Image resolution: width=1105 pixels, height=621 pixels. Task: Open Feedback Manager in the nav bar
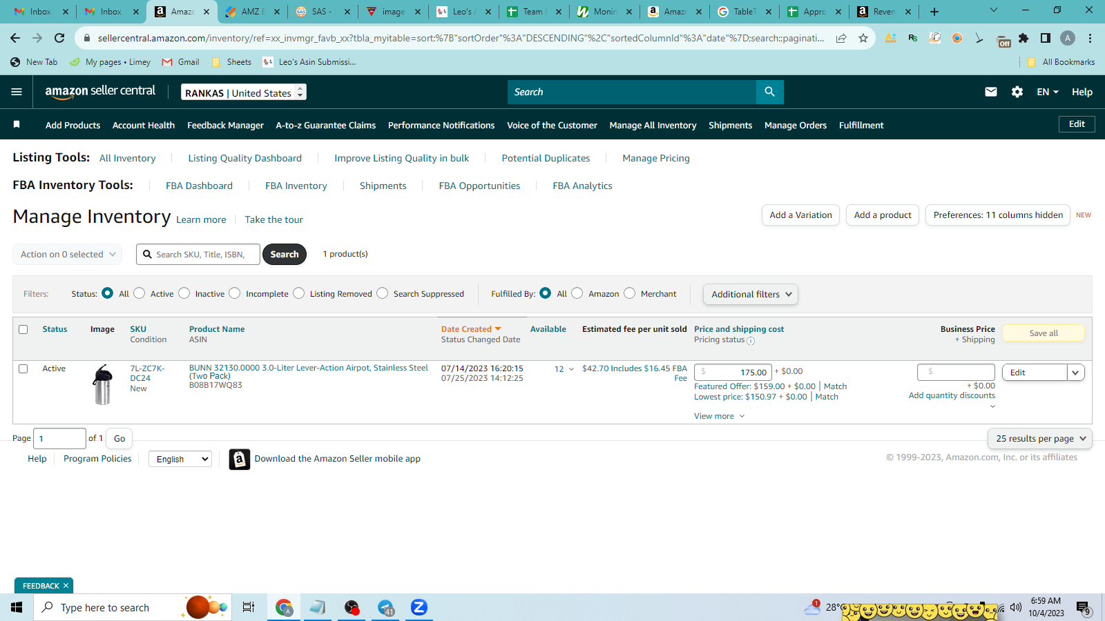pyautogui.click(x=225, y=125)
